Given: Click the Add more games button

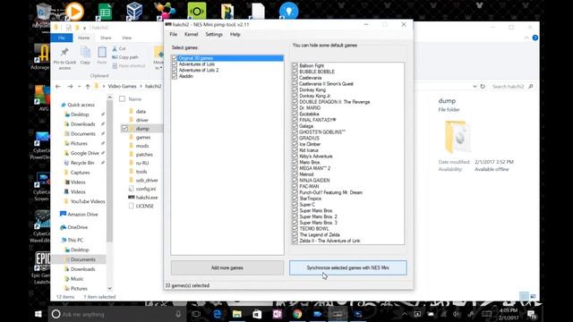Looking at the screenshot, I should coord(227,268).
